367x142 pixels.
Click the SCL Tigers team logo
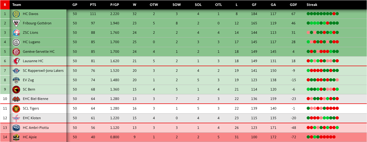pos(16,109)
